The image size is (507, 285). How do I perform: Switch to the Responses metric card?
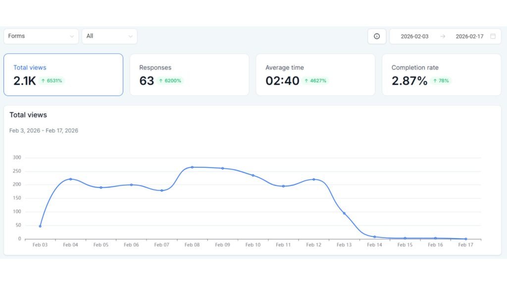point(190,74)
